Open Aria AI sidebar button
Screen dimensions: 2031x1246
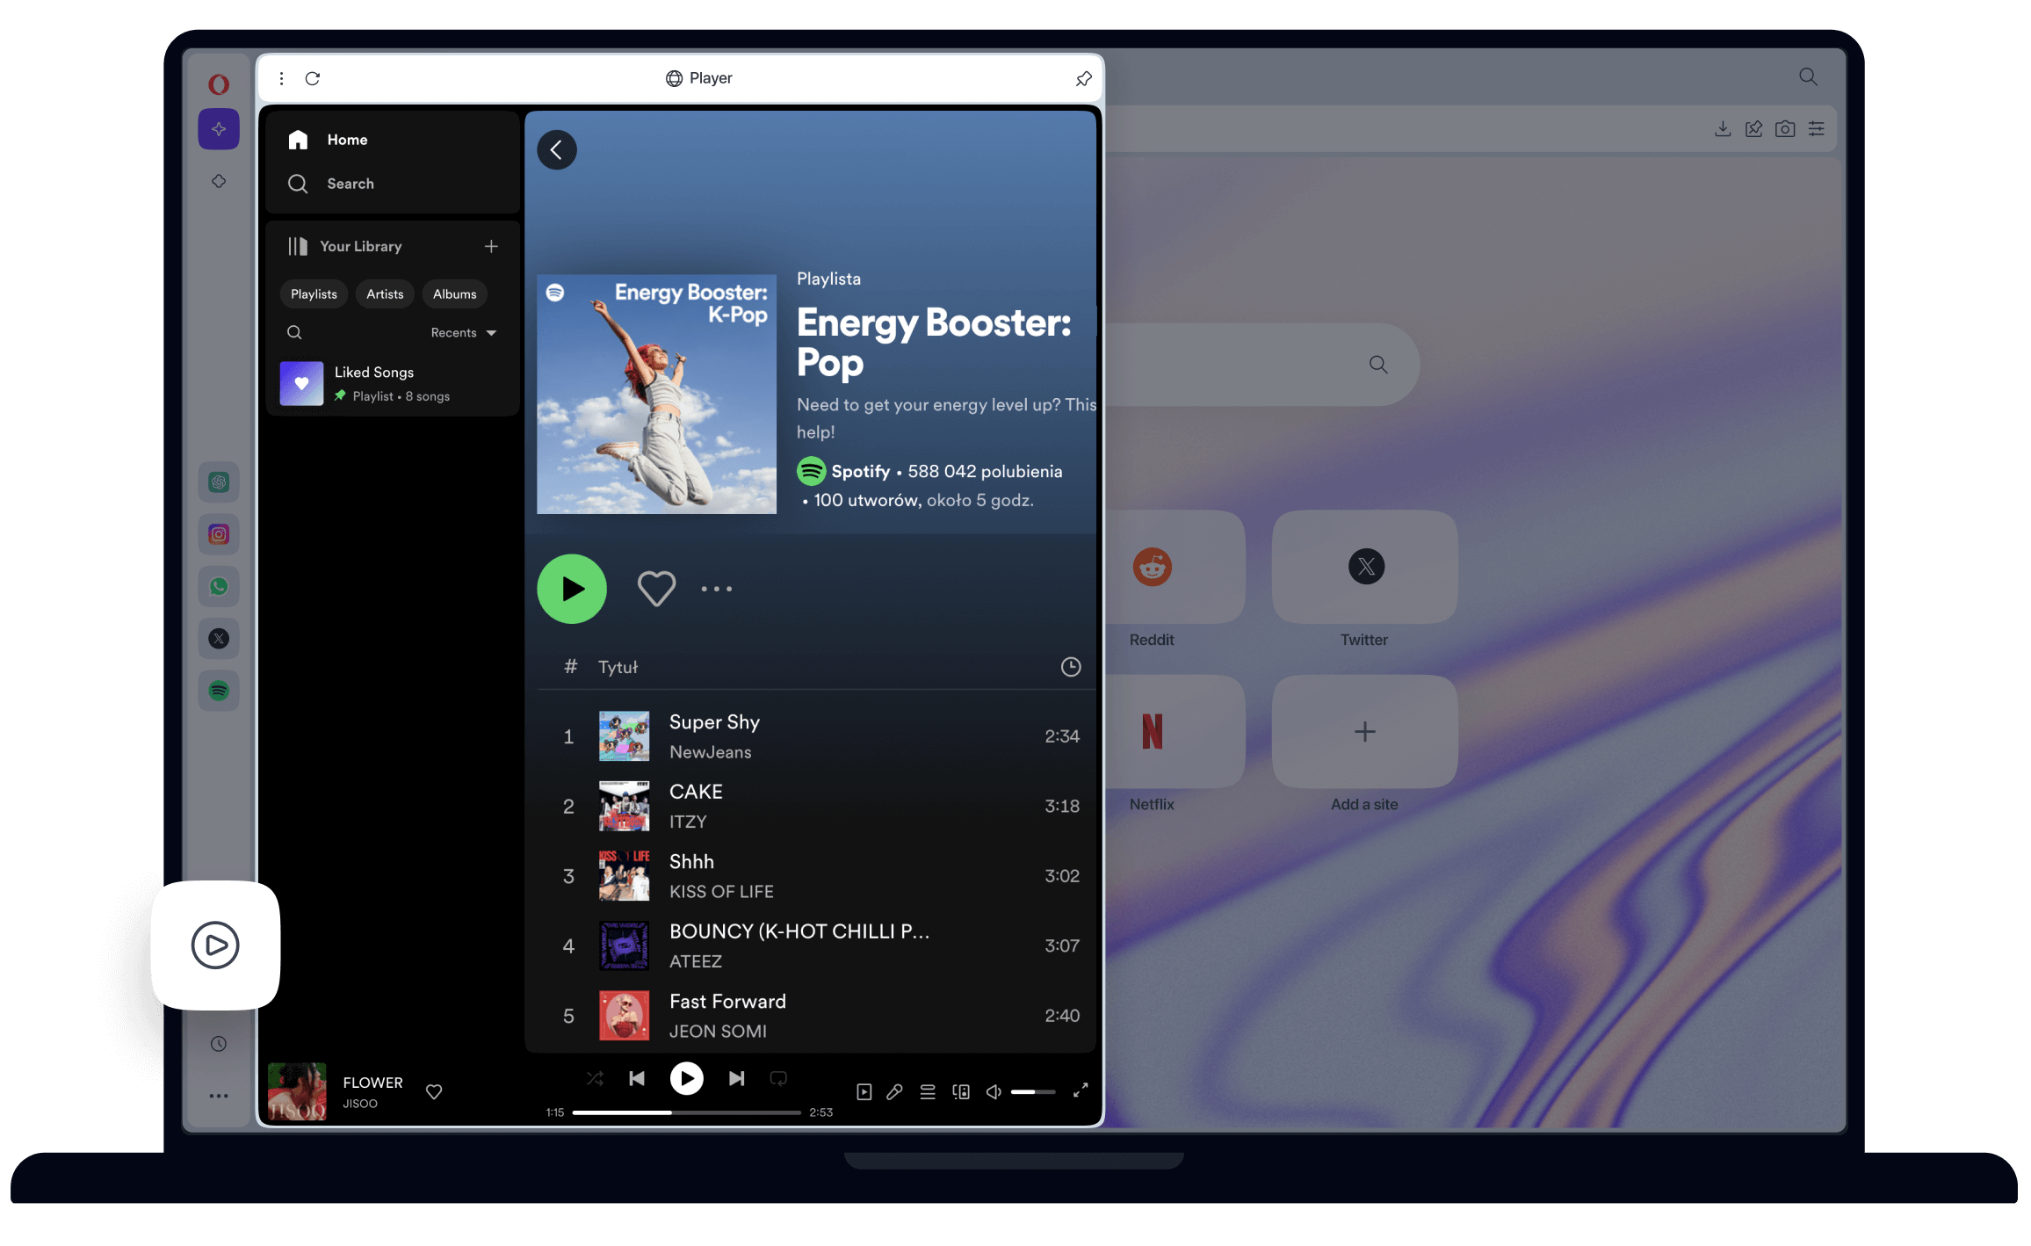coord(219,129)
